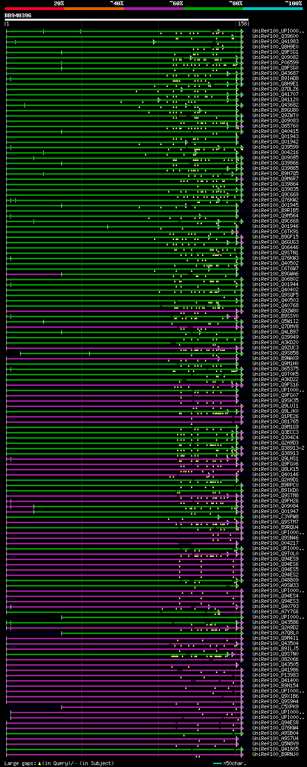Click the UniRef100_B9GWA6 label
The image size is (307, 767).
click(x=275, y=274)
